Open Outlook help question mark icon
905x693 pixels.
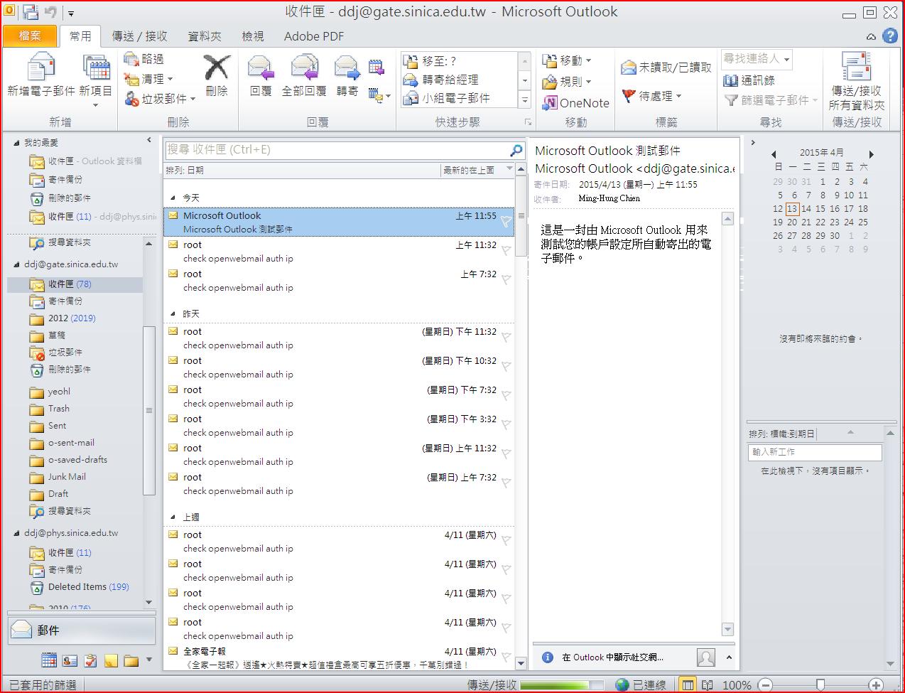[890, 36]
